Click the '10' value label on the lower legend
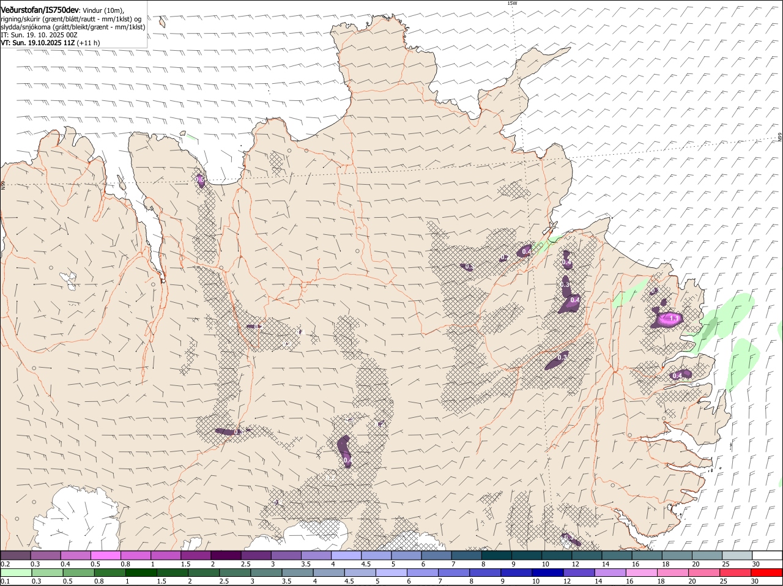Viewport: 783px width, 586px height. (536, 581)
